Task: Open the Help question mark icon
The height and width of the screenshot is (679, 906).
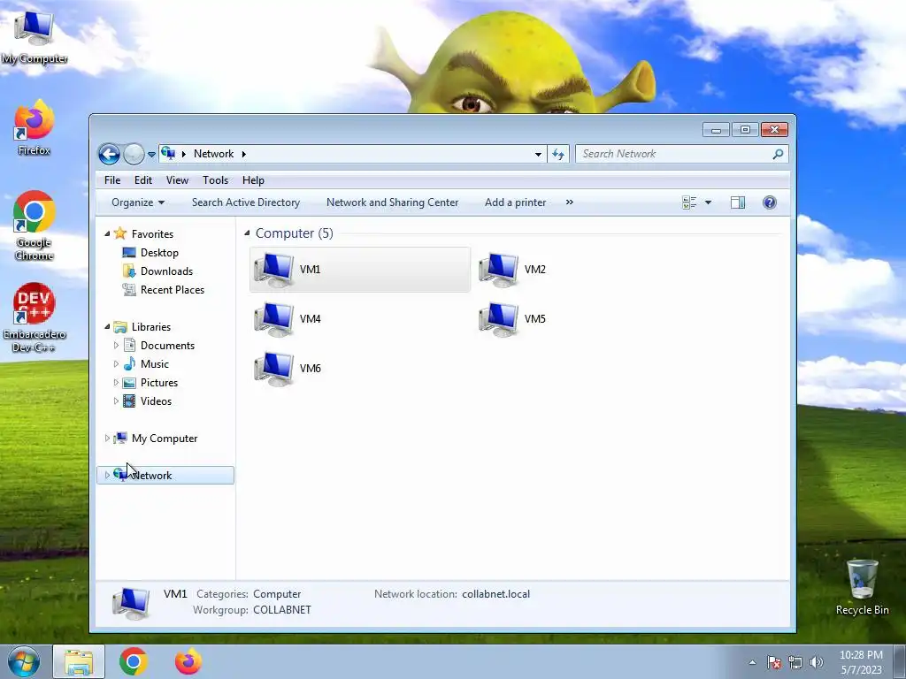Action: point(769,202)
